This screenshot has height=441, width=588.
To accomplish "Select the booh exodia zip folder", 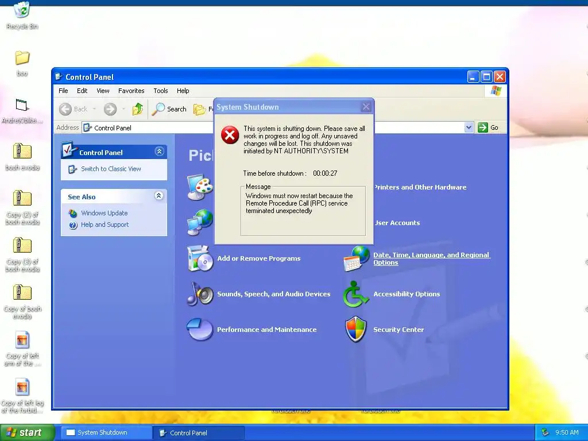I will pyautogui.click(x=22, y=152).
